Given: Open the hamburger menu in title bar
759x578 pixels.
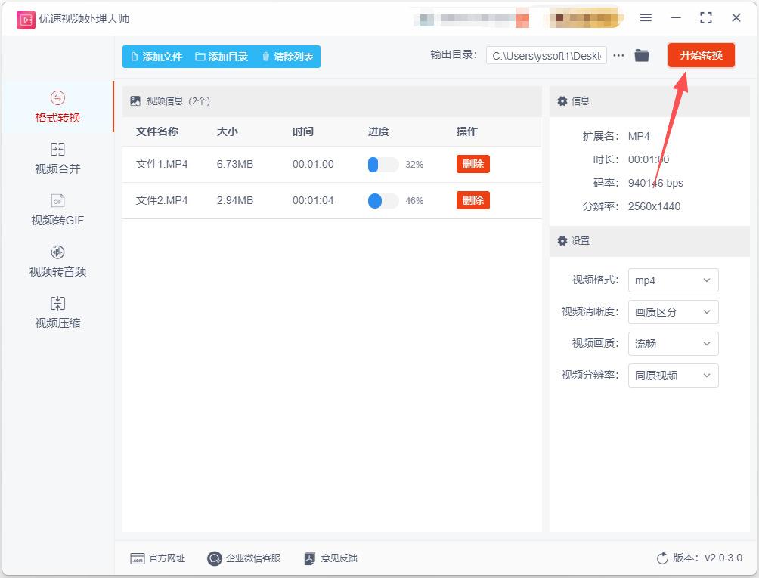Looking at the screenshot, I should [646, 18].
